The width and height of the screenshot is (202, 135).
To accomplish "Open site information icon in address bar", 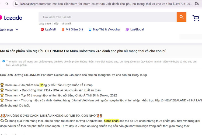I will [x=16, y=4].
